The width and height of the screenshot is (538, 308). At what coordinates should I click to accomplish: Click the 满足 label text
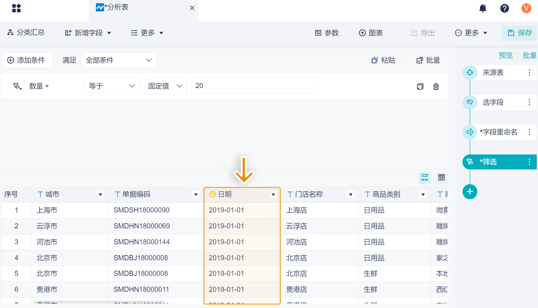tap(69, 60)
